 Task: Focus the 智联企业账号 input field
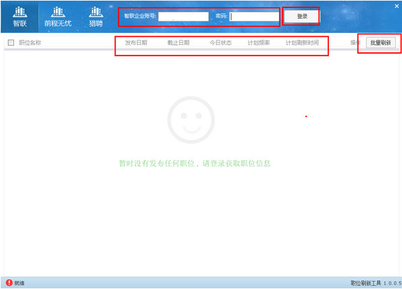[183, 17]
